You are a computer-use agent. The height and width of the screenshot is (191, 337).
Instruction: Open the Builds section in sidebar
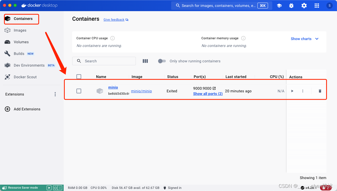19,54
